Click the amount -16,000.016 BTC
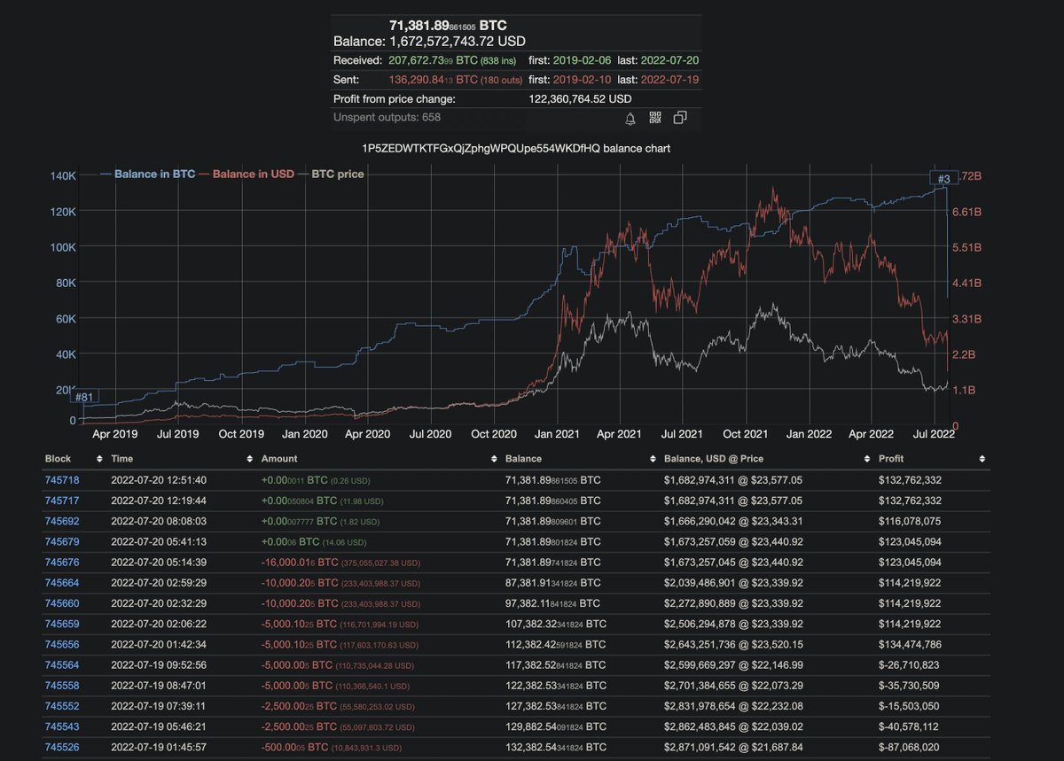This screenshot has width=1064, height=761. point(300,563)
